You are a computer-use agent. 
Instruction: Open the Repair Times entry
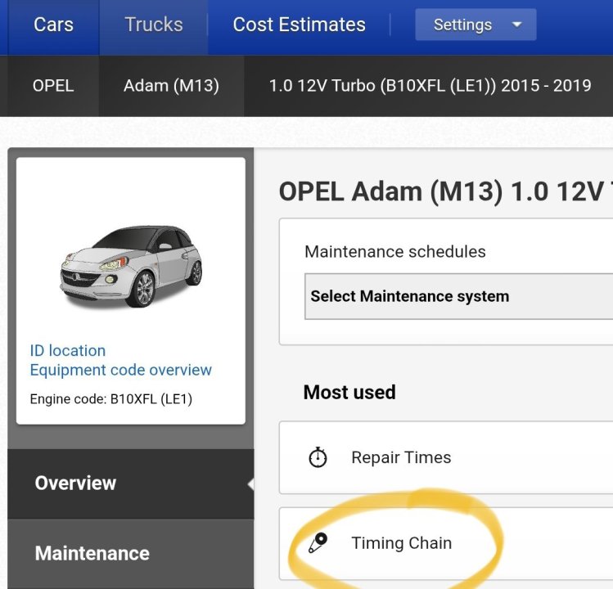pyautogui.click(x=401, y=457)
